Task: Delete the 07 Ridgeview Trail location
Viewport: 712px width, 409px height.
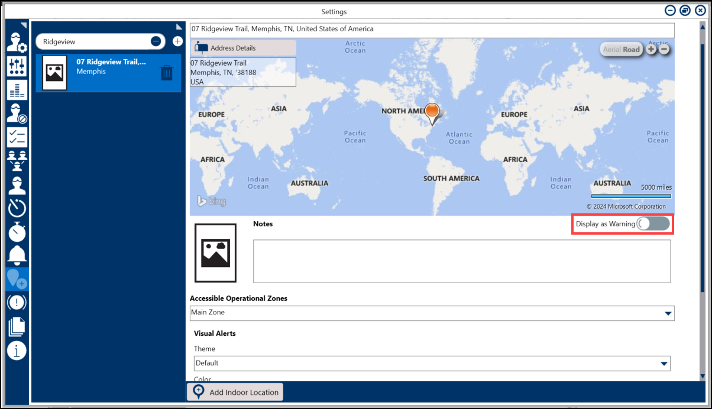Action: pyautogui.click(x=167, y=73)
